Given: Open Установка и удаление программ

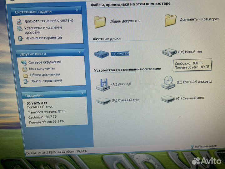Looking at the screenshot, I should 43,29.
